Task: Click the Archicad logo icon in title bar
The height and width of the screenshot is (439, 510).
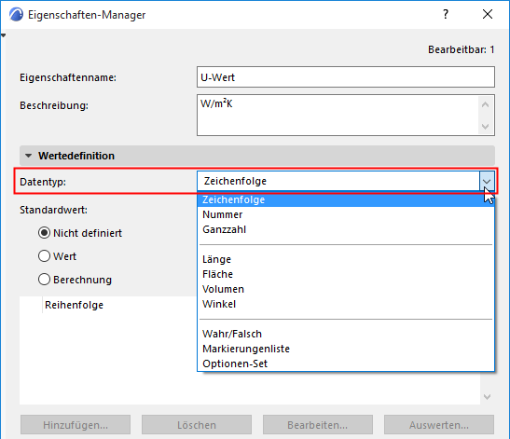Action: tap(16, 14)
